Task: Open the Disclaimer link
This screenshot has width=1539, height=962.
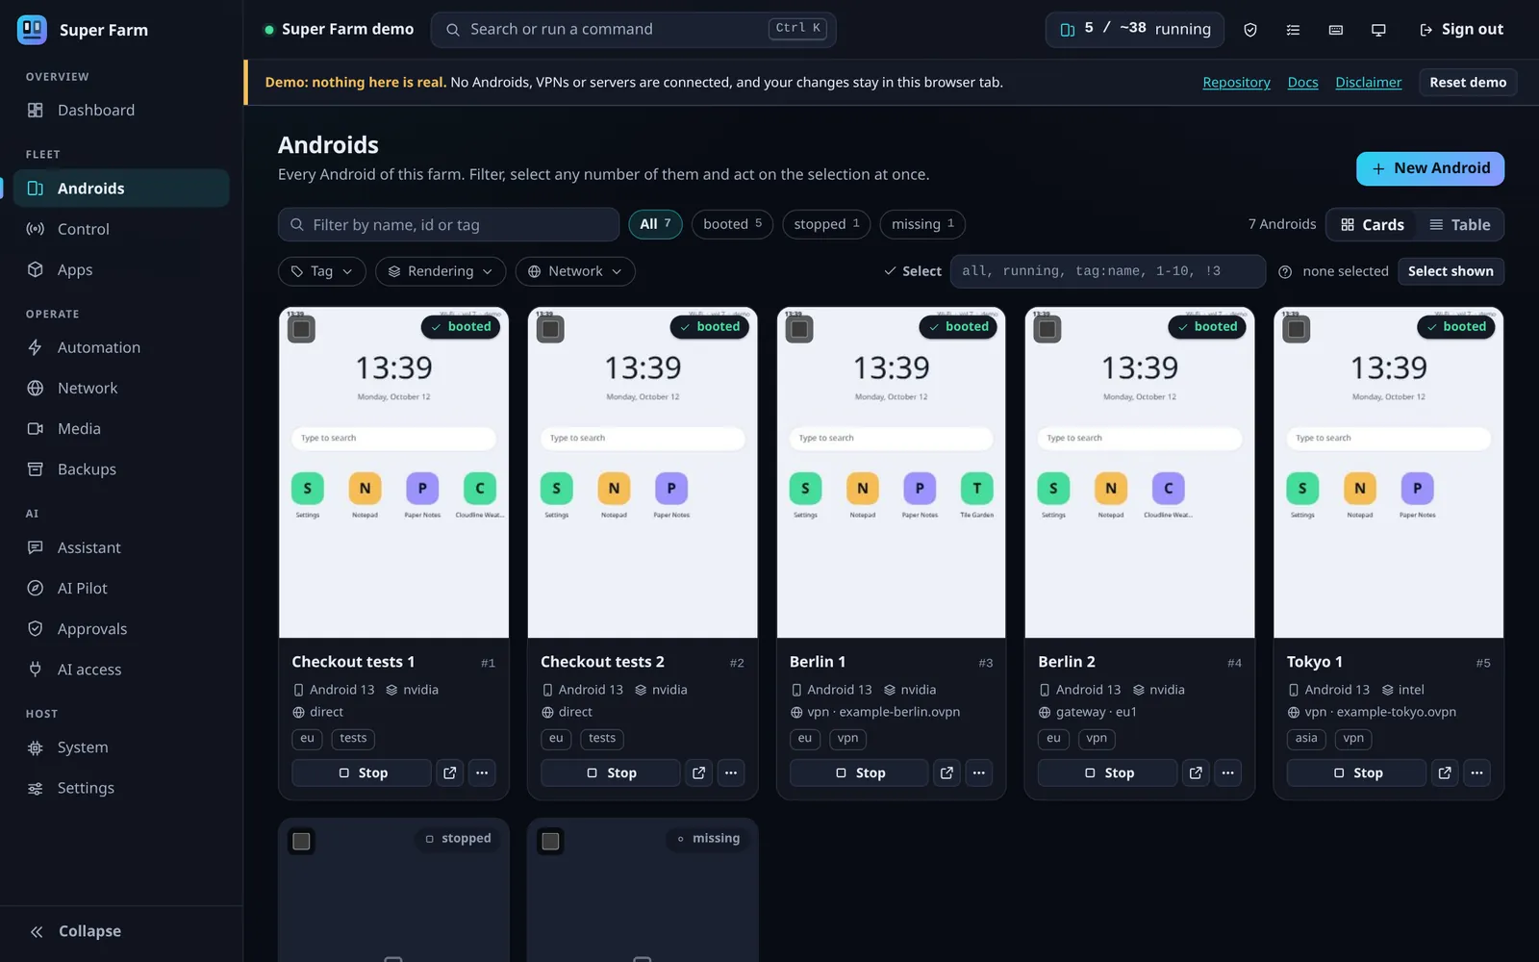Action: coord(1368,83)
